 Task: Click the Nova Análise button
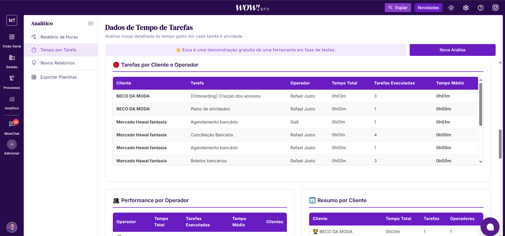452,50
